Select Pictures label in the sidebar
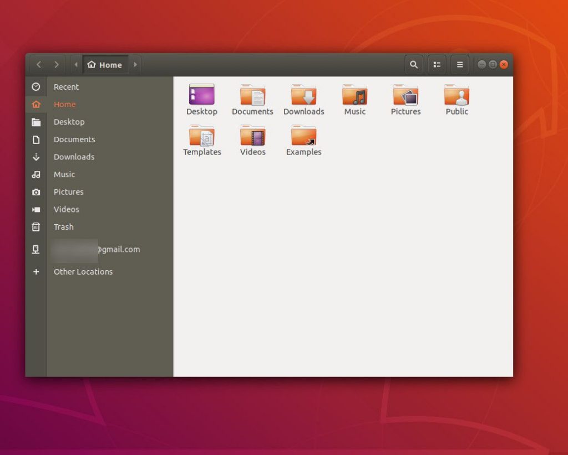Image resolution: width=568 pixels, height=455 pixels. coord(68,192)
